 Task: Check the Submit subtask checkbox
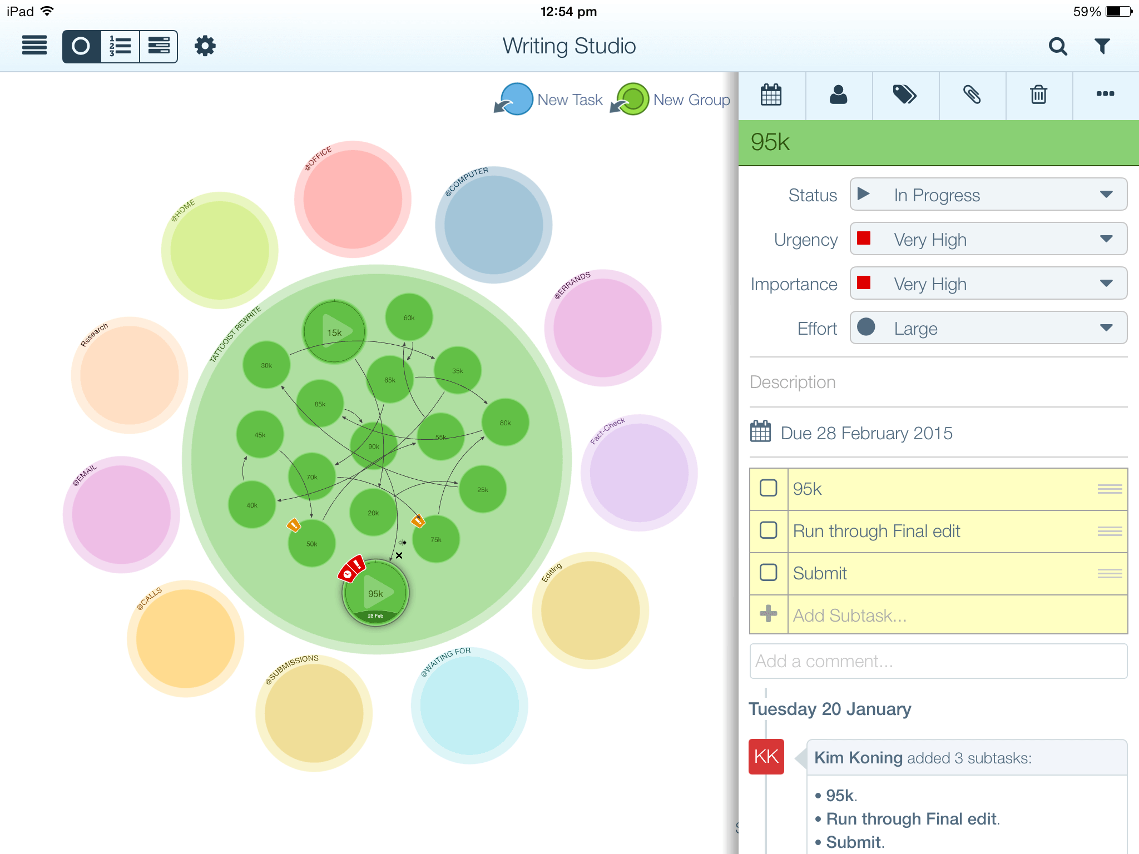[769, 573]
